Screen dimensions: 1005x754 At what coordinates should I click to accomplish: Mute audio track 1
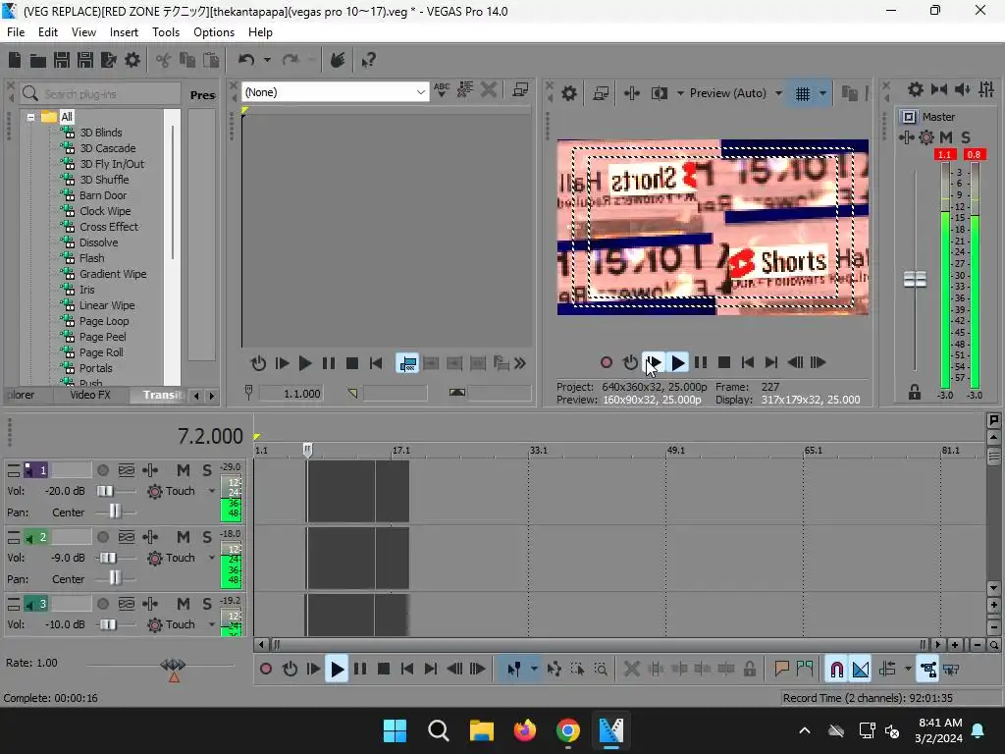[x=183, y=470]
